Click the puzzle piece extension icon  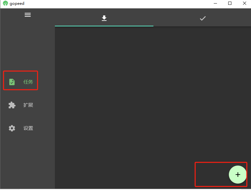point(12,105)
